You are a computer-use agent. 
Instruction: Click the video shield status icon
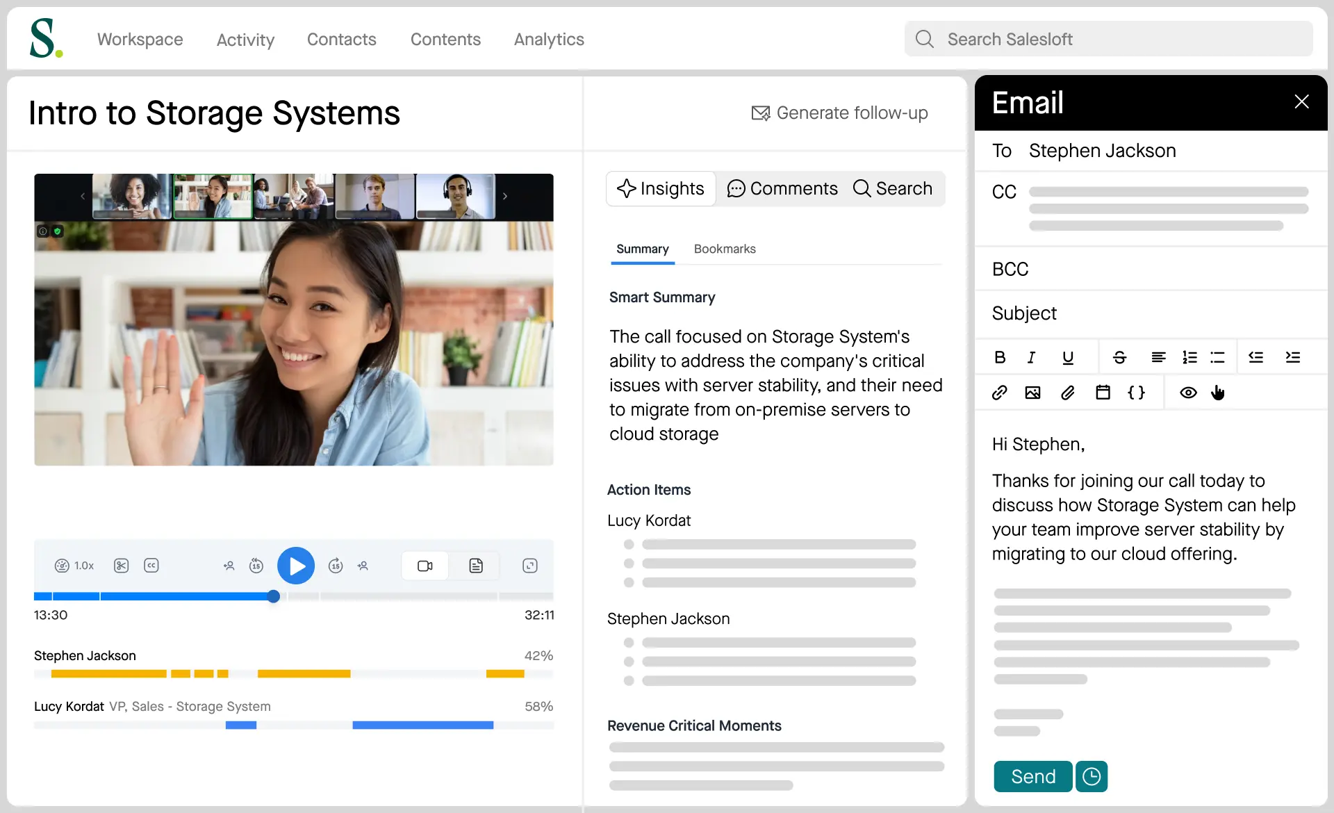coord(58,231)
